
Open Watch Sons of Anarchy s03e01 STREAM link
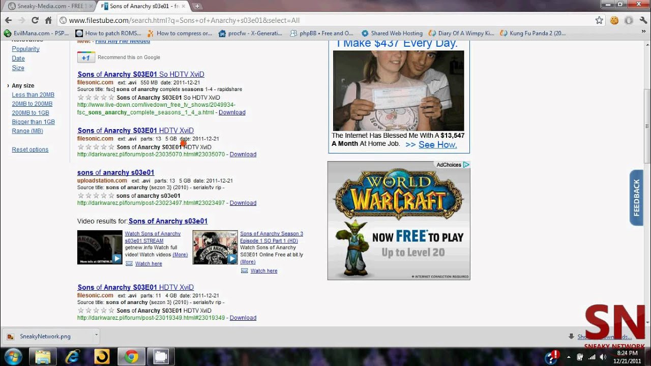coord(153,237)
